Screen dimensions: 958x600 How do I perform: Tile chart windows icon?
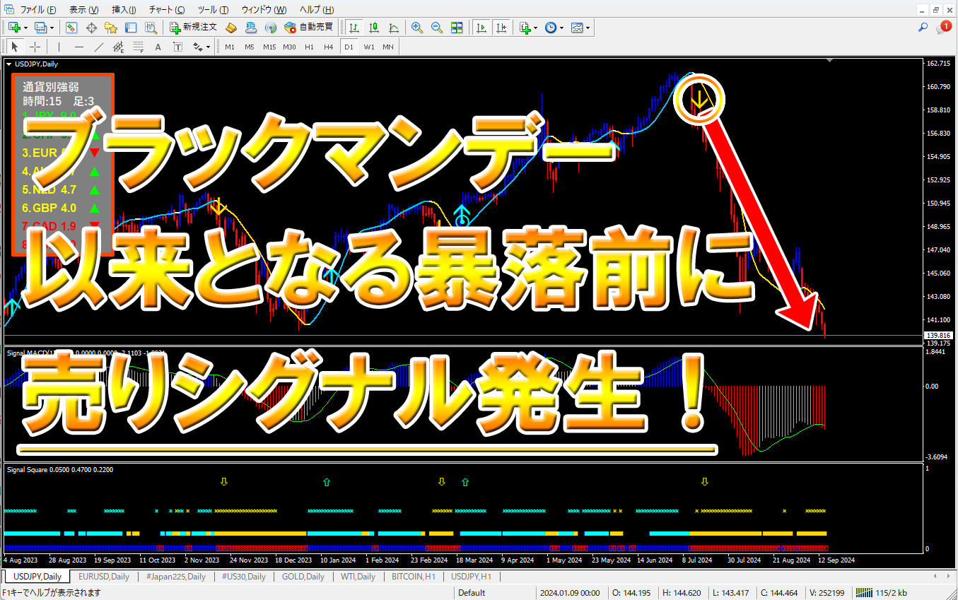457,28
